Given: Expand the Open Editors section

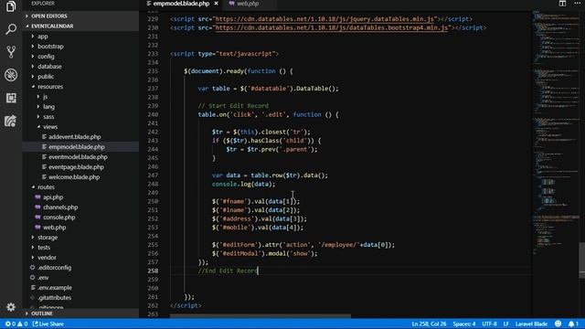Looking at the screenshot, I should (49, 16).
